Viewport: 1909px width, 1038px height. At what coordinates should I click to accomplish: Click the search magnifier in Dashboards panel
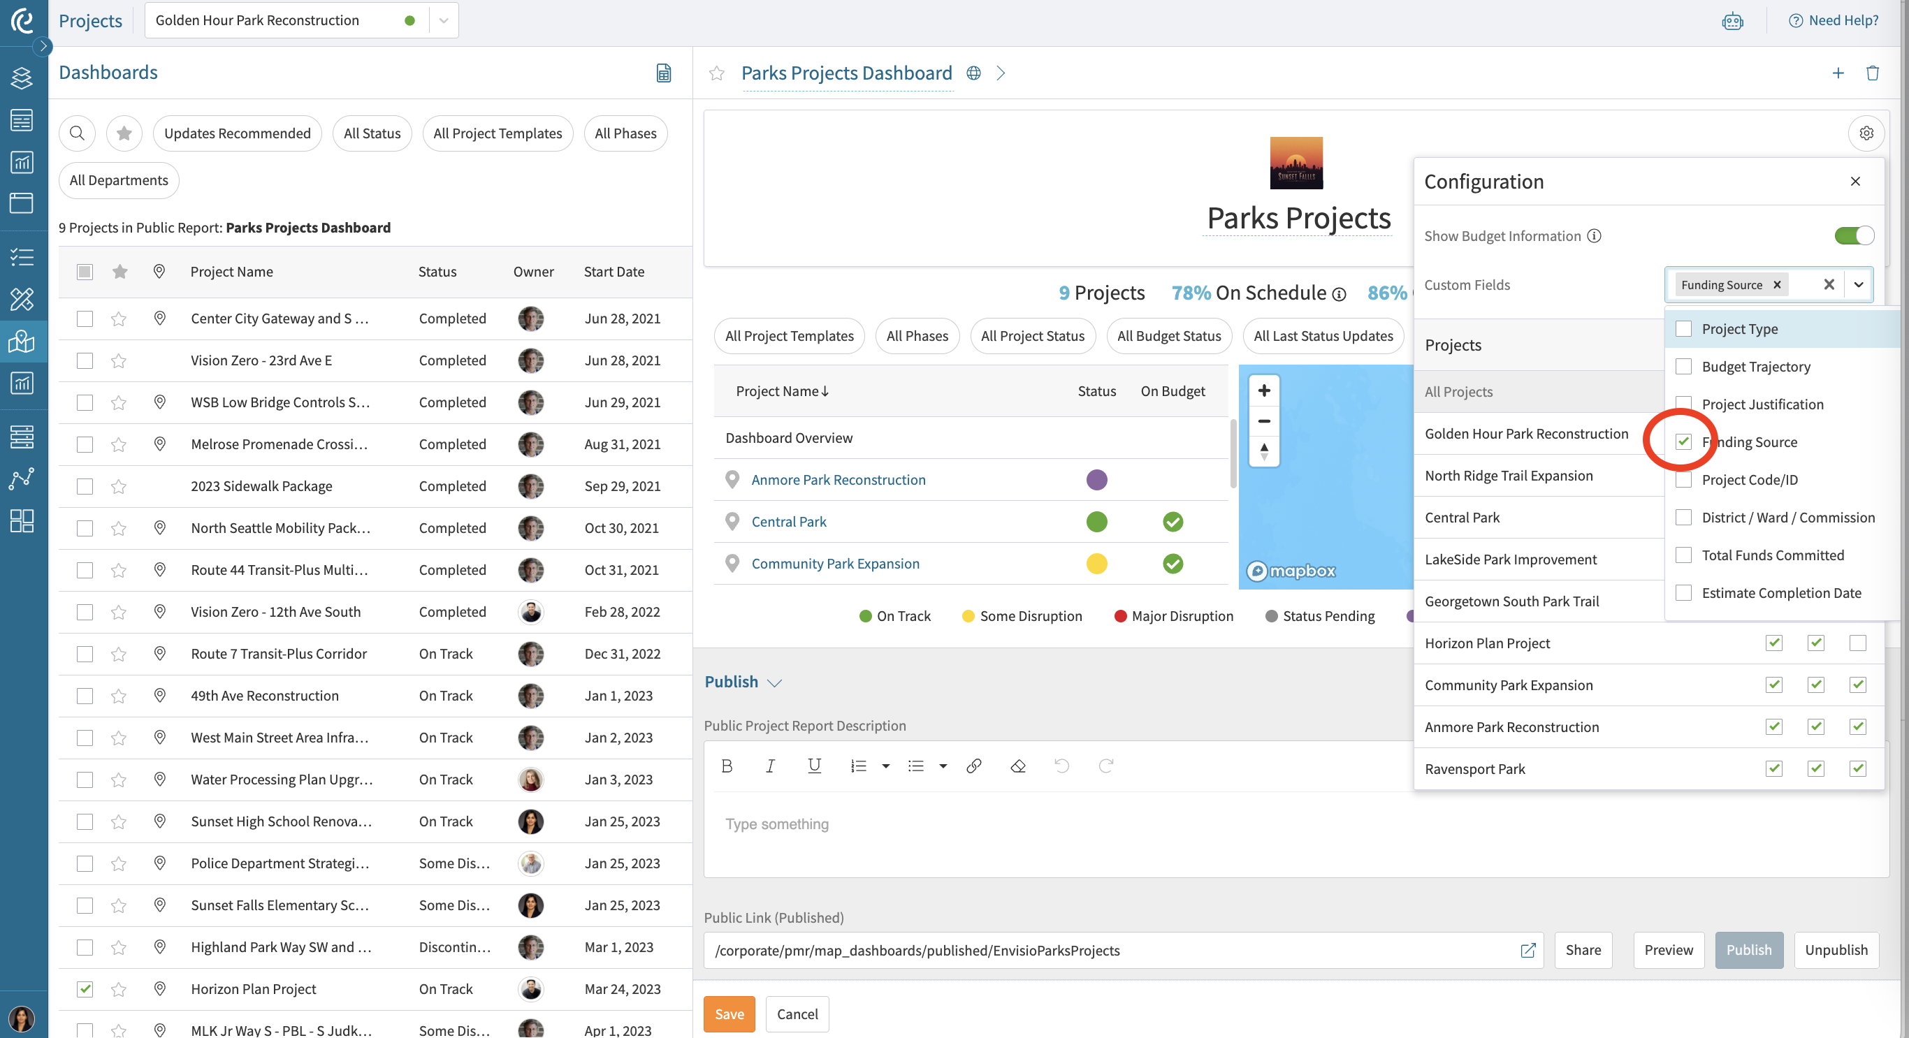coord(77,133)
